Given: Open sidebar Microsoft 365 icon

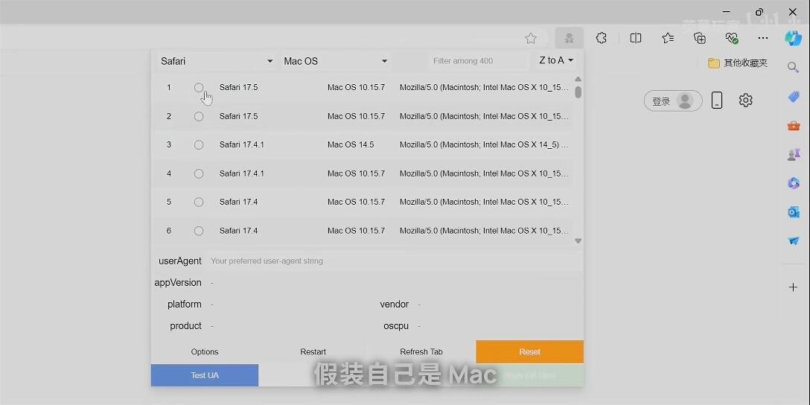Looking at the screenshot, I should pyautogui.click(x=794, y=183).
